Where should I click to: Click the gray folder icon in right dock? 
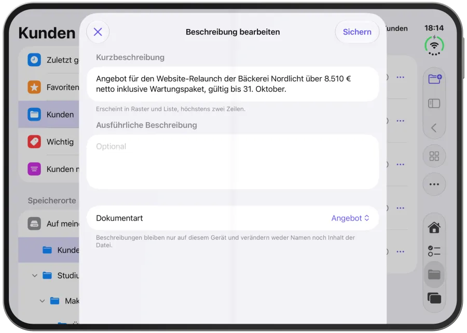[x=434, y=274]
